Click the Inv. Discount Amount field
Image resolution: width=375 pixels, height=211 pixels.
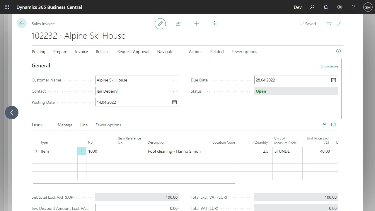pos(137,208)
